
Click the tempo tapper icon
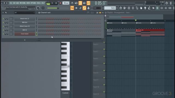149,8
